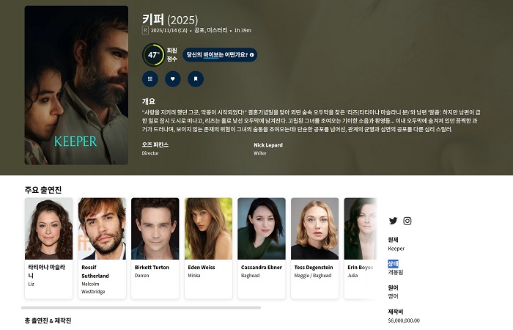Open Rossif Sutherland cast card
The image size is (513, 330).
point(102,248)
